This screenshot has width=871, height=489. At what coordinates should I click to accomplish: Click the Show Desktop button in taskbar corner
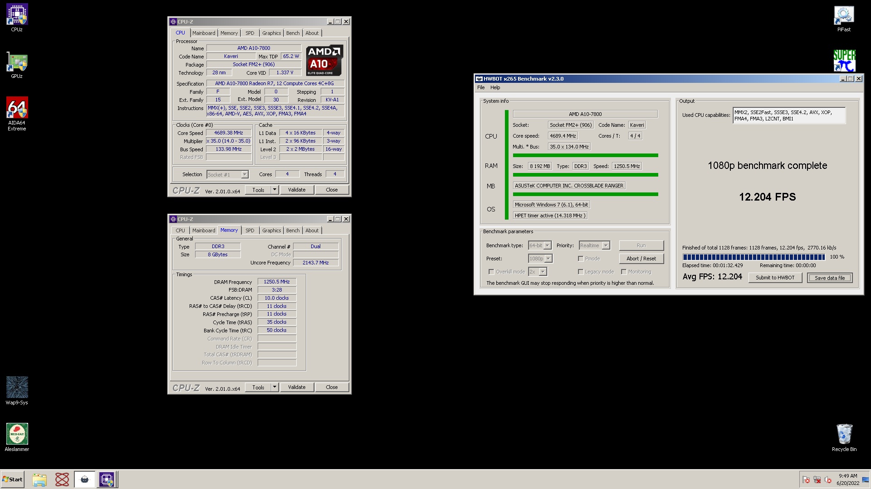pos(866,479)
